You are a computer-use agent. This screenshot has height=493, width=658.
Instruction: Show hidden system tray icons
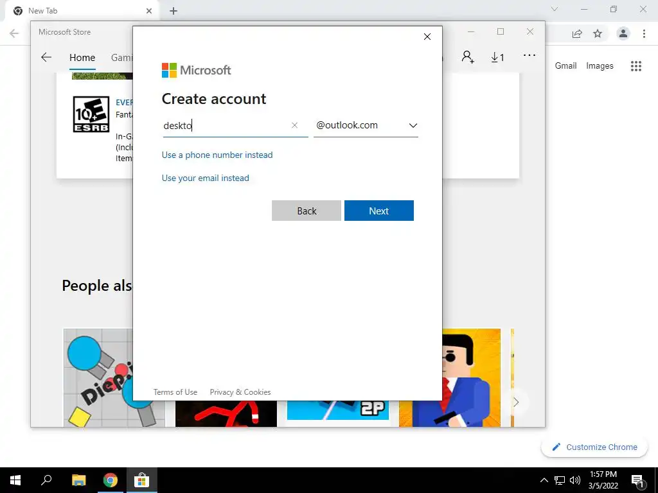tap(544, 480)
